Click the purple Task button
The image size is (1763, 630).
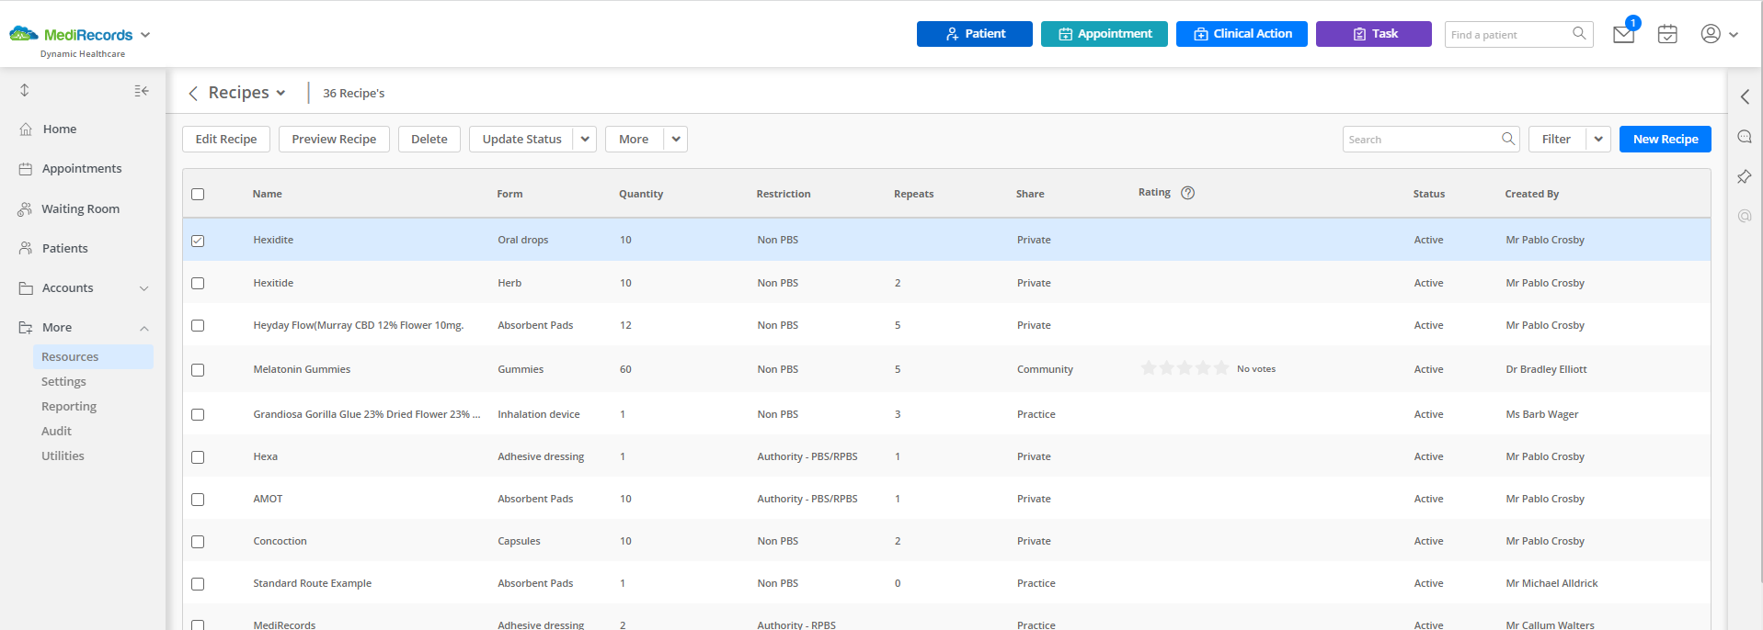tap(1374, 34)
